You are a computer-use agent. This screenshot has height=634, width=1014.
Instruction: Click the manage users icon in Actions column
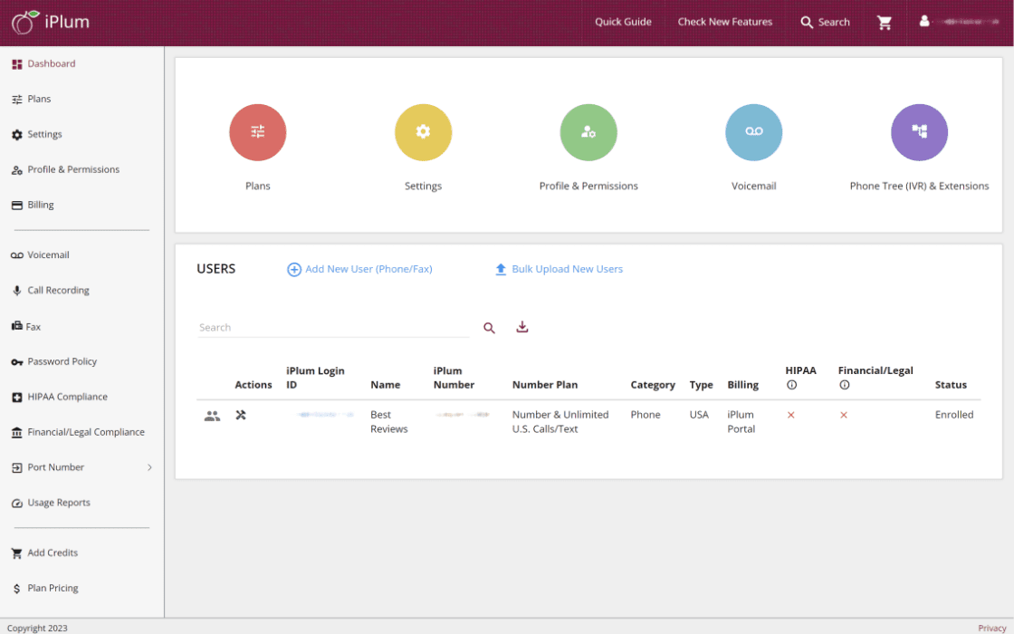click(x=212, y=415)
